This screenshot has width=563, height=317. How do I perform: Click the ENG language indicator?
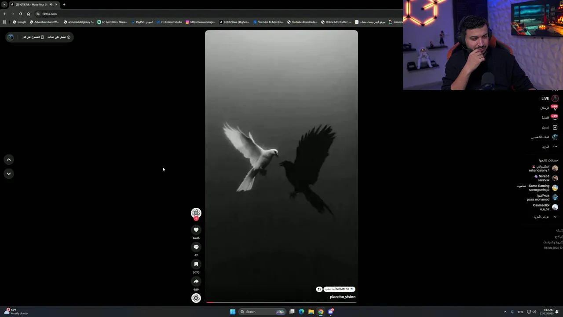coord(521,312)
